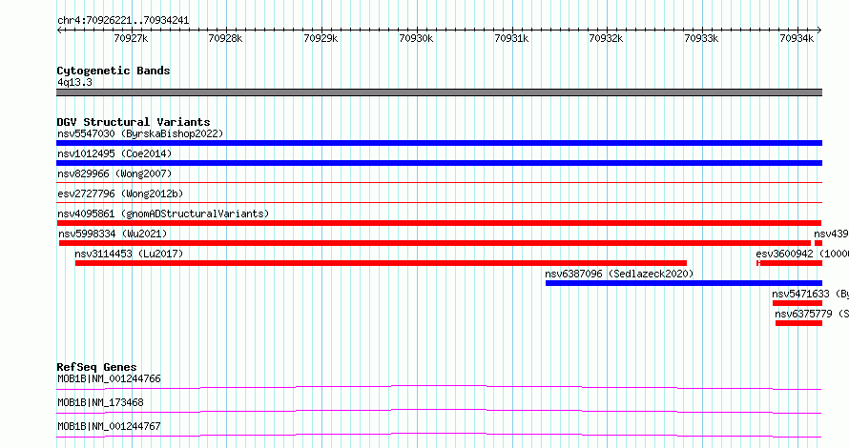Click nsv4095861 (gnomADStructuralVariants) label
Image resolution: width=849 pixels, height=448 pixels.
pyautogui.click(x=163, y=214)
